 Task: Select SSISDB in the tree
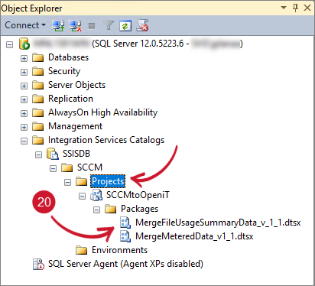[x=76, y=154]
